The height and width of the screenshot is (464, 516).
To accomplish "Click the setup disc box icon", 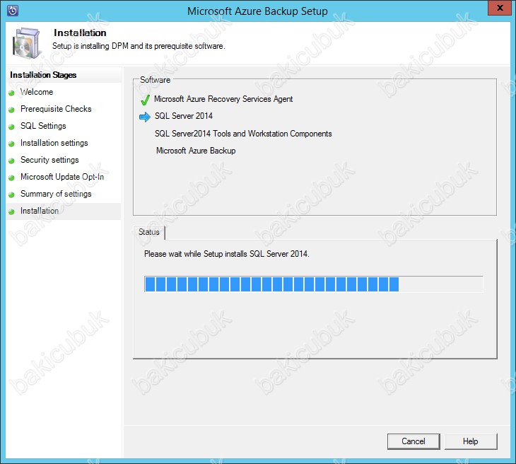I will [x=28, y=43].
